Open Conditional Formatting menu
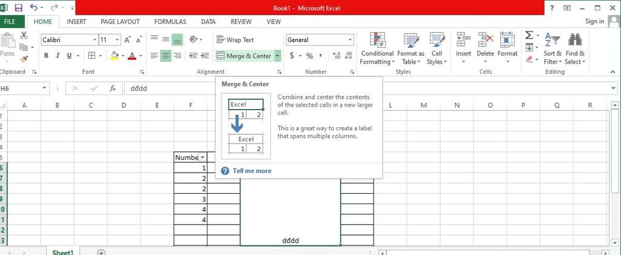Viewport: 621px width, 255px height. tap(377, 48)
